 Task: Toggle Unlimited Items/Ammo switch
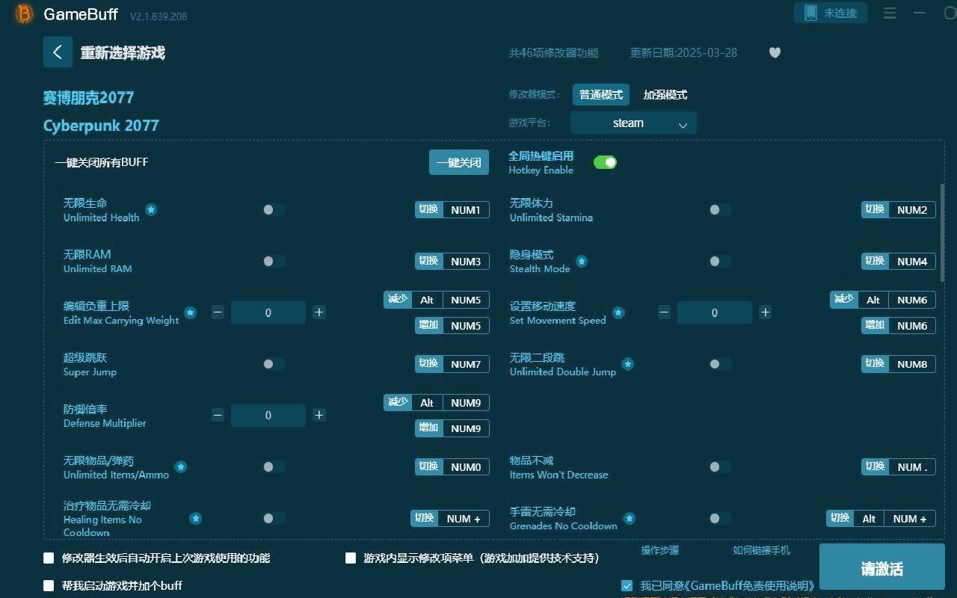point(274,466)
